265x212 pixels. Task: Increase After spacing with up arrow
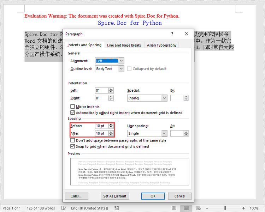click(111, 132)
